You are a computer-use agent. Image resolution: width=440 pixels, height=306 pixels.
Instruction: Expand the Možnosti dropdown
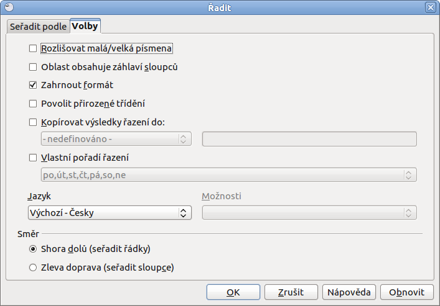click(x=309, y=213)
